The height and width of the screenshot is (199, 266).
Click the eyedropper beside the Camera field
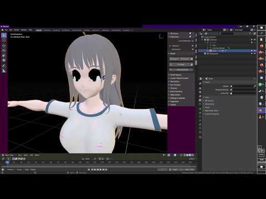(x=254, y=86)
